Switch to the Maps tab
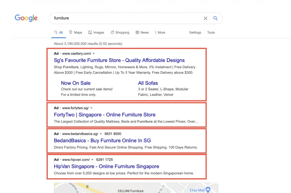 coord(75,33)
